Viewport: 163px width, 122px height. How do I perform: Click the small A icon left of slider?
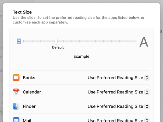click(x=19, y=41)
